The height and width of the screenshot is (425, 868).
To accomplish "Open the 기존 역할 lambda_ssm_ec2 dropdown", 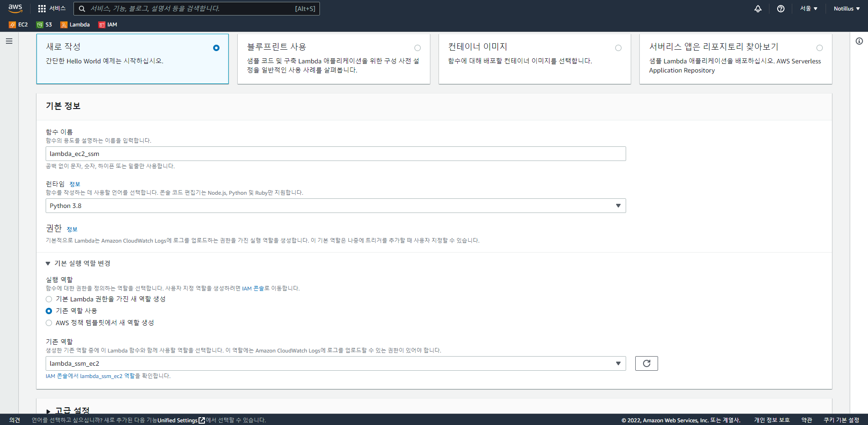I will pyautogui.click(x=335, y=363).
